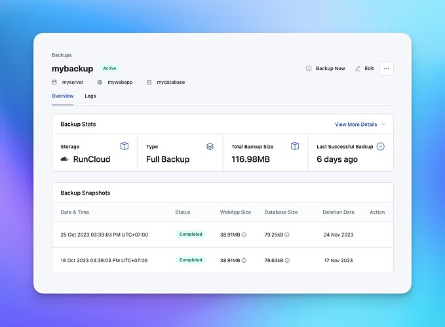Click the 24 Nov 2023 deletion date
Viewport: 445px width, 327px height.
click(339, 235)
